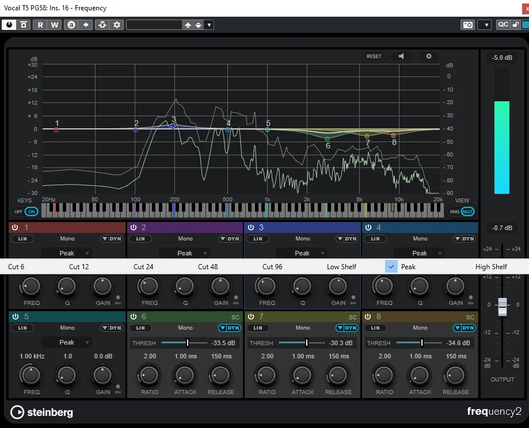Toggle band 8 power button
The height and width of the screenshot is (428, 529).
pos(368,316)
